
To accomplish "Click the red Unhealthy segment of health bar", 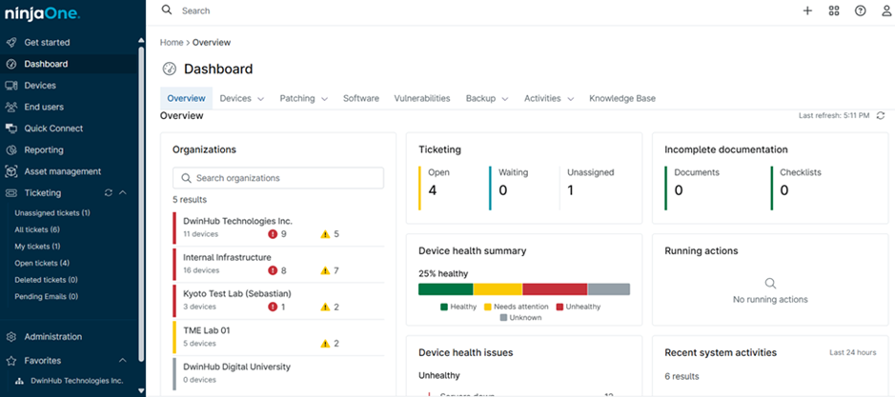I will pyautogui.click(x=554, y=289).
